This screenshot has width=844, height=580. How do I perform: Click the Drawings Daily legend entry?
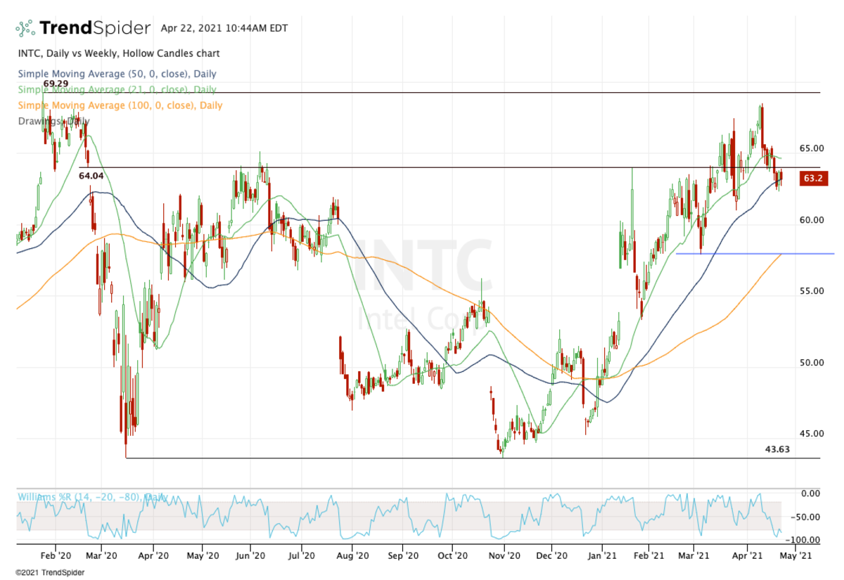[x=53, y=121]
